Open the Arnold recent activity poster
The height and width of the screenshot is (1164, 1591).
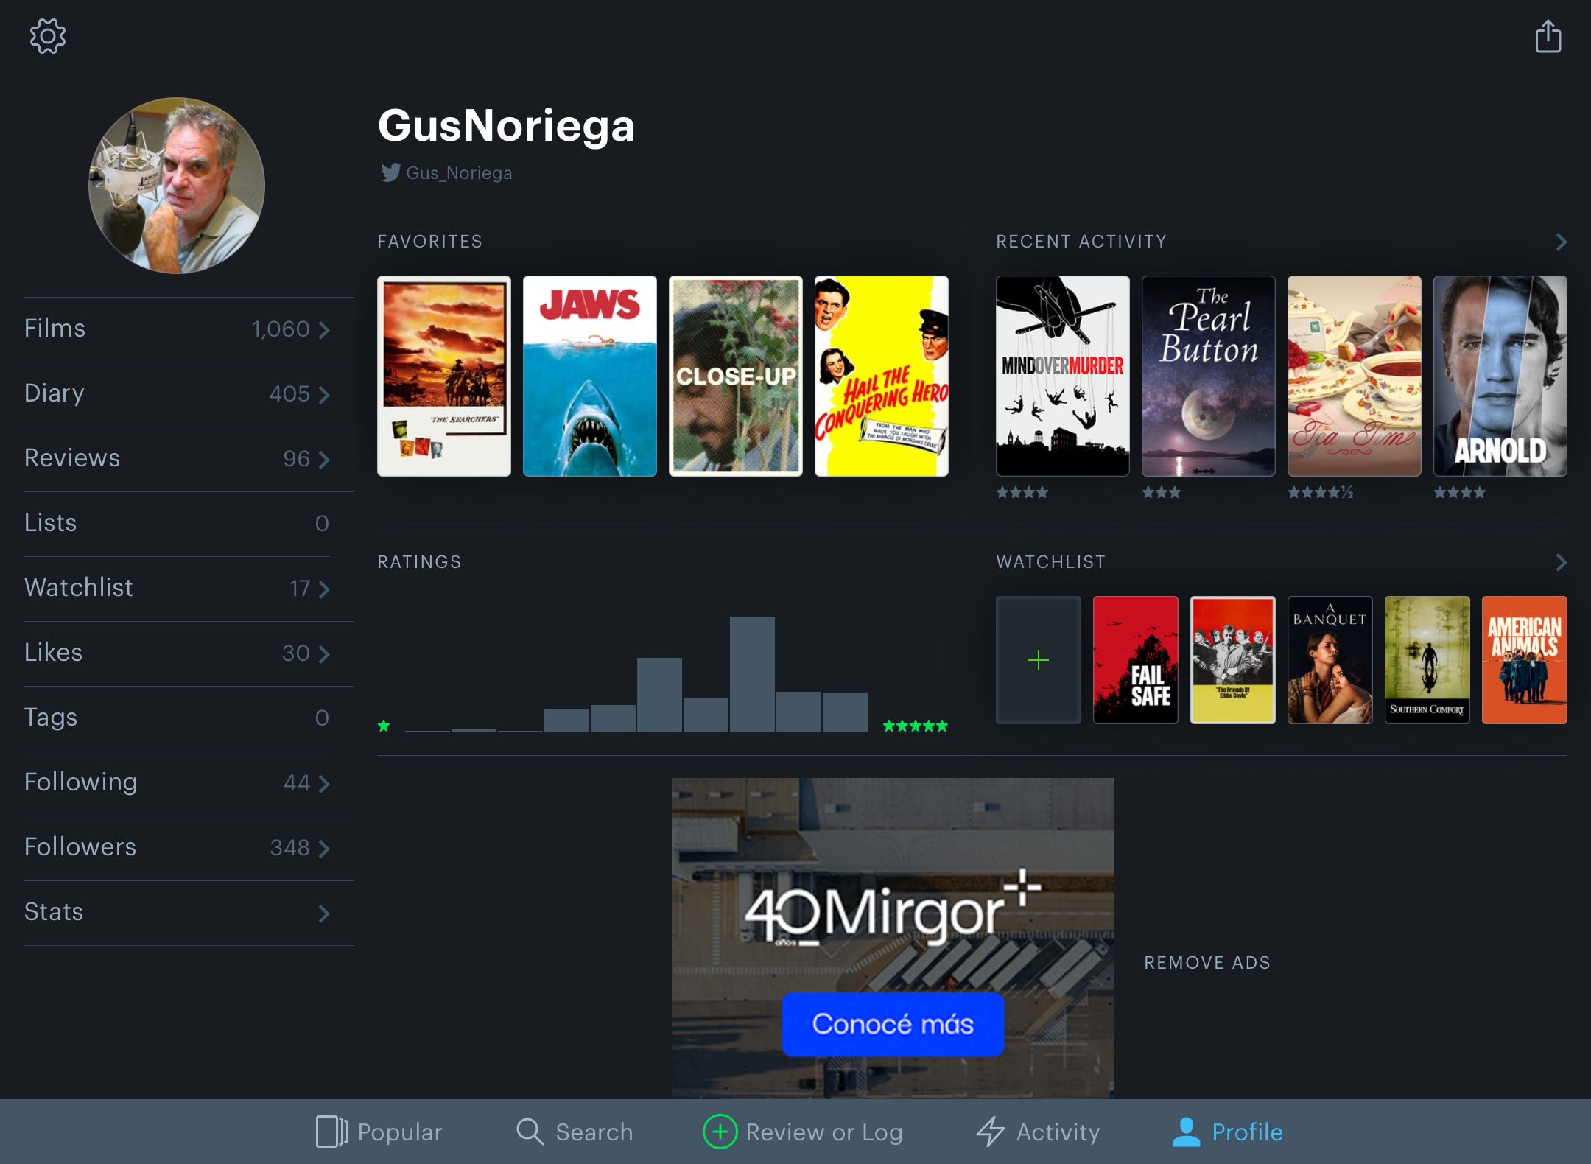pyautogui.click(x=1500, y=376)
